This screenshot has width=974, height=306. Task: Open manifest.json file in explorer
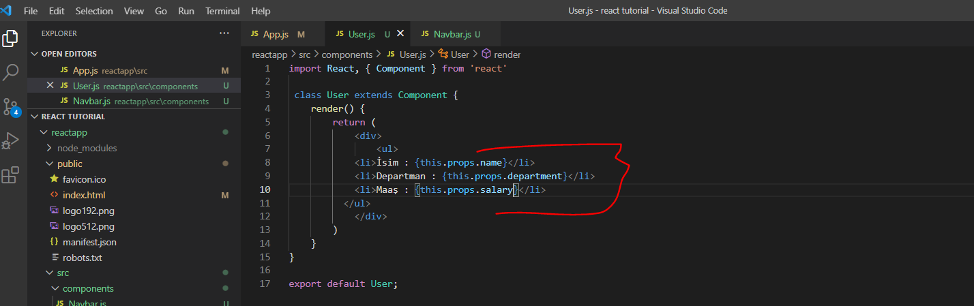tap(89, 242)
